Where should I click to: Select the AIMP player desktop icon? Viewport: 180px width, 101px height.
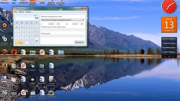click(4, 26)
